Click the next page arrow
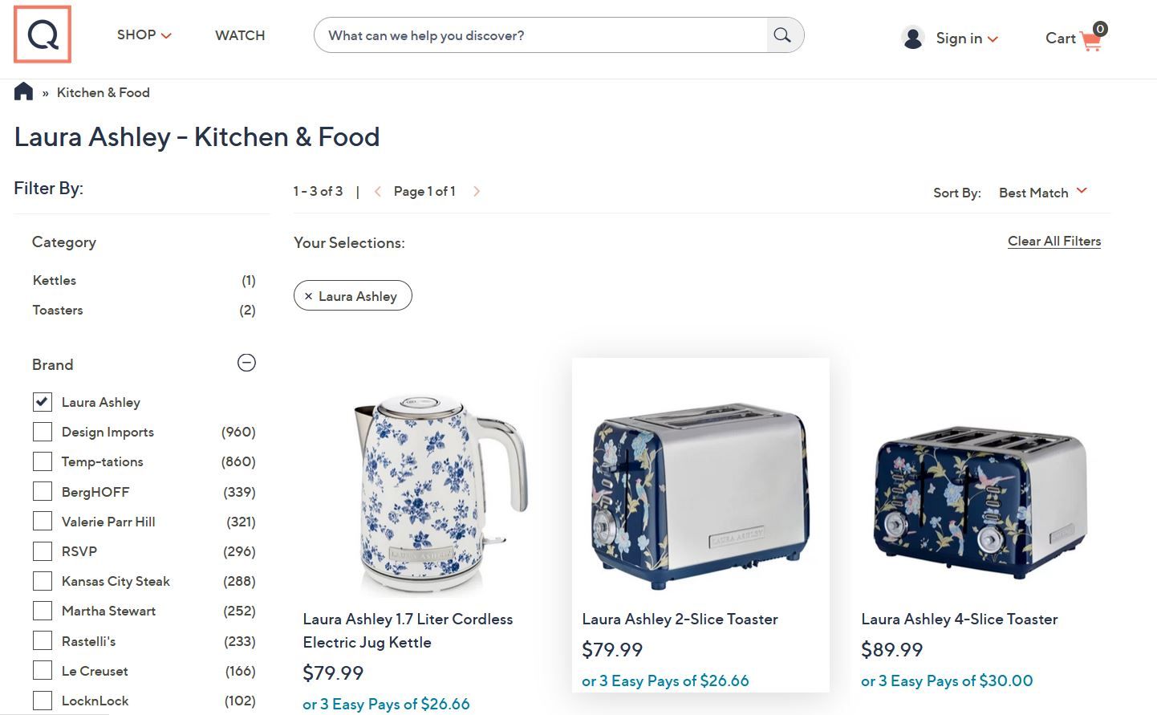Image resolution: width=1157 pixels, height=715 pixels. [x=477, y=191]
